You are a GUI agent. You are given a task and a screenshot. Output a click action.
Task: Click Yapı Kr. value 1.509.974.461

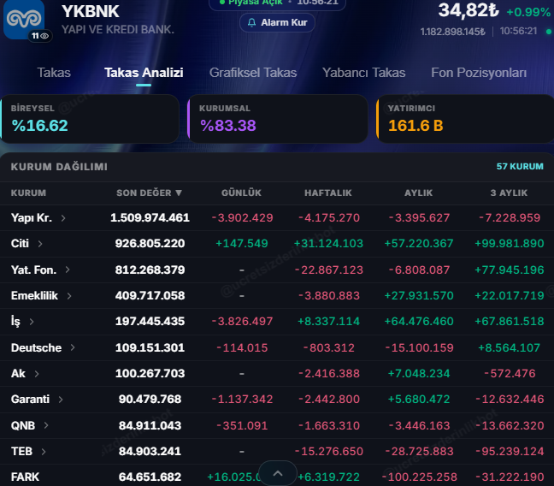(x=150, y=217)
